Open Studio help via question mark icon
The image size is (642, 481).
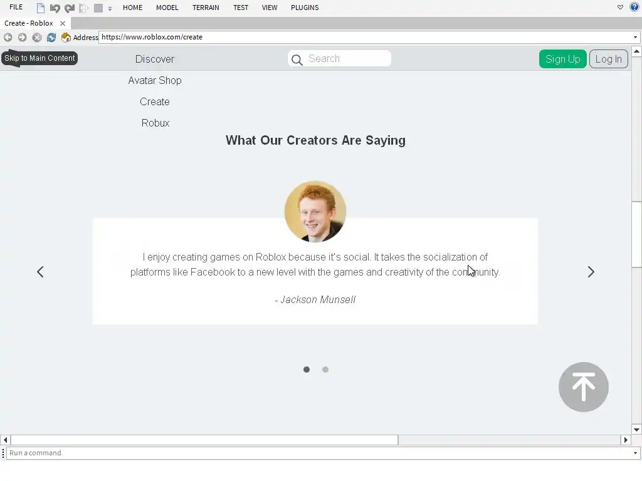pos(634,7)
